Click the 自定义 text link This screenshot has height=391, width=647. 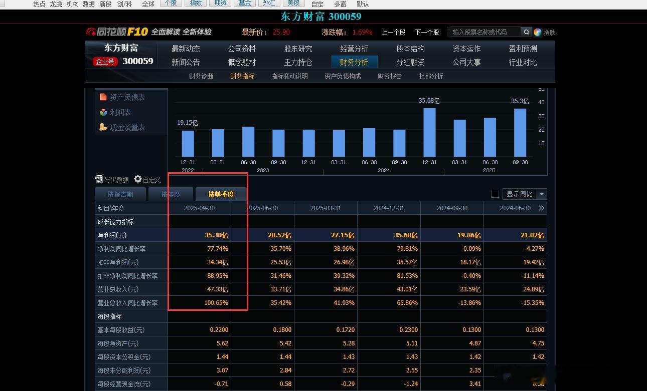click(151, 180)
